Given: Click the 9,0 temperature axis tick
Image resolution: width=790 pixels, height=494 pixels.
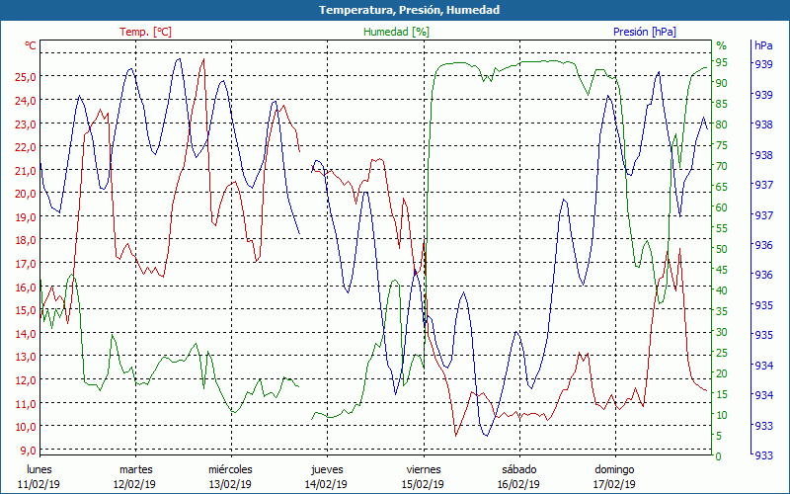Looking at the screenshot, I should [x=28, y=450].
